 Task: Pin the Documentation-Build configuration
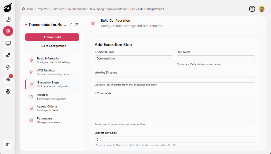pos(76,24)
